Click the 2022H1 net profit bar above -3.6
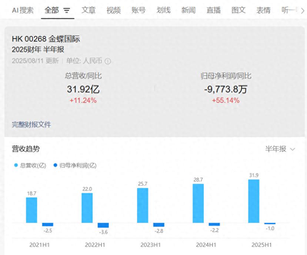This screenshot has height=255, width=307. coord(103,225)
